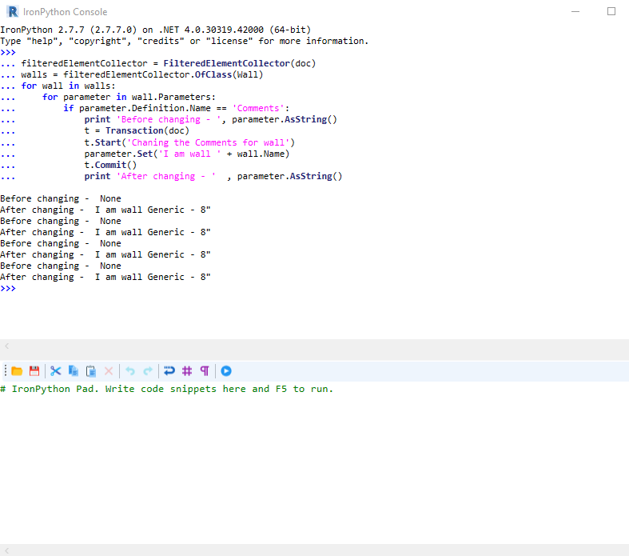Click the last 'After changing' output line
The width and height of the screenshot is (629, 556).
pos(105,277)
